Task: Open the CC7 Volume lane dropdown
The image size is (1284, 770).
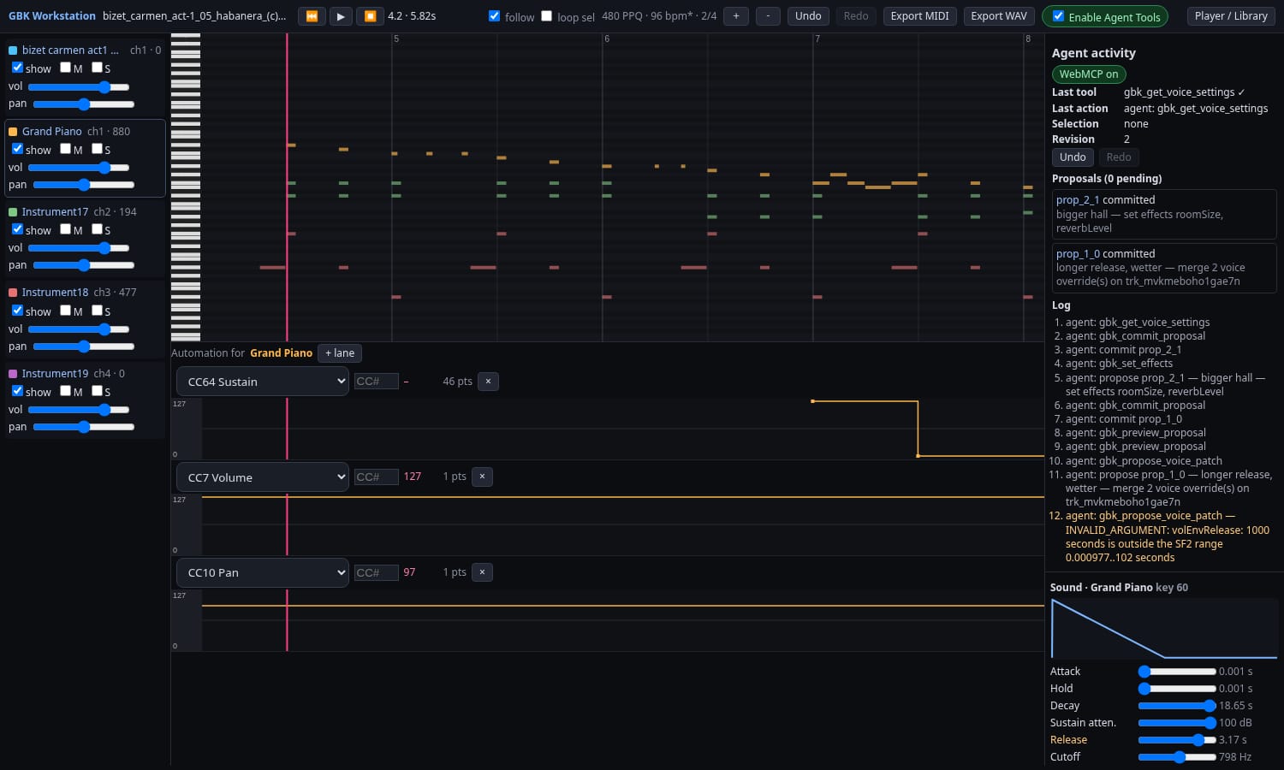Action: (x=262, y=477)
